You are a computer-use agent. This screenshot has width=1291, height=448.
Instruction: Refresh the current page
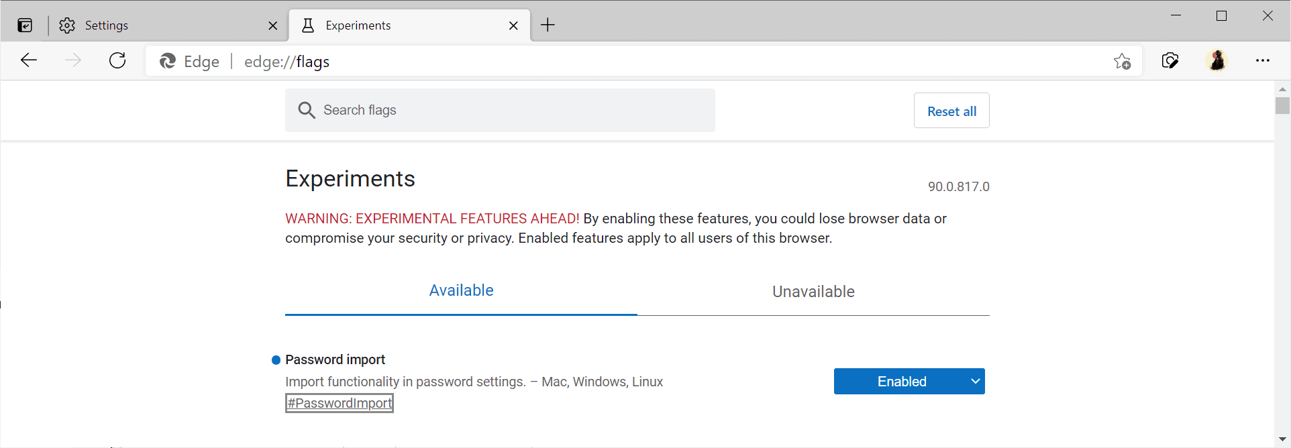click(x=117, y=61)
